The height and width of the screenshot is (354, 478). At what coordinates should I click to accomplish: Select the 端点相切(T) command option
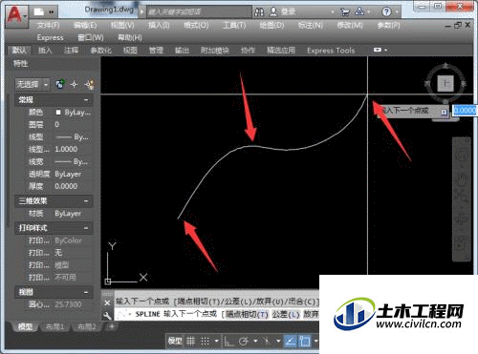pos(248,314)
